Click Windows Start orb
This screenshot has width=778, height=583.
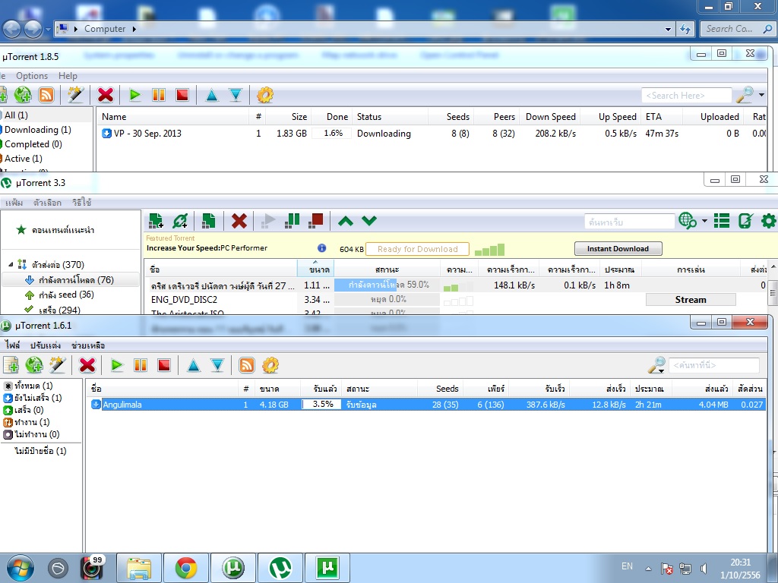[21, 568]
